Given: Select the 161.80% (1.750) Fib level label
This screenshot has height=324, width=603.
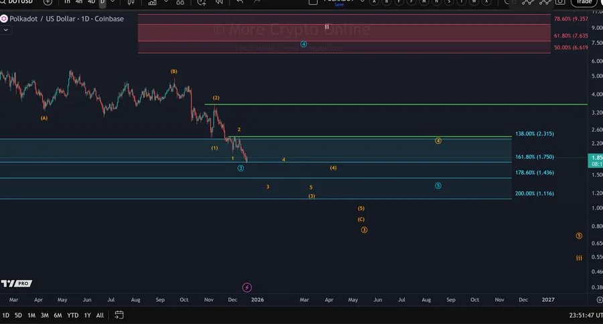Looking at the screenshot, I should click(535, 157).
